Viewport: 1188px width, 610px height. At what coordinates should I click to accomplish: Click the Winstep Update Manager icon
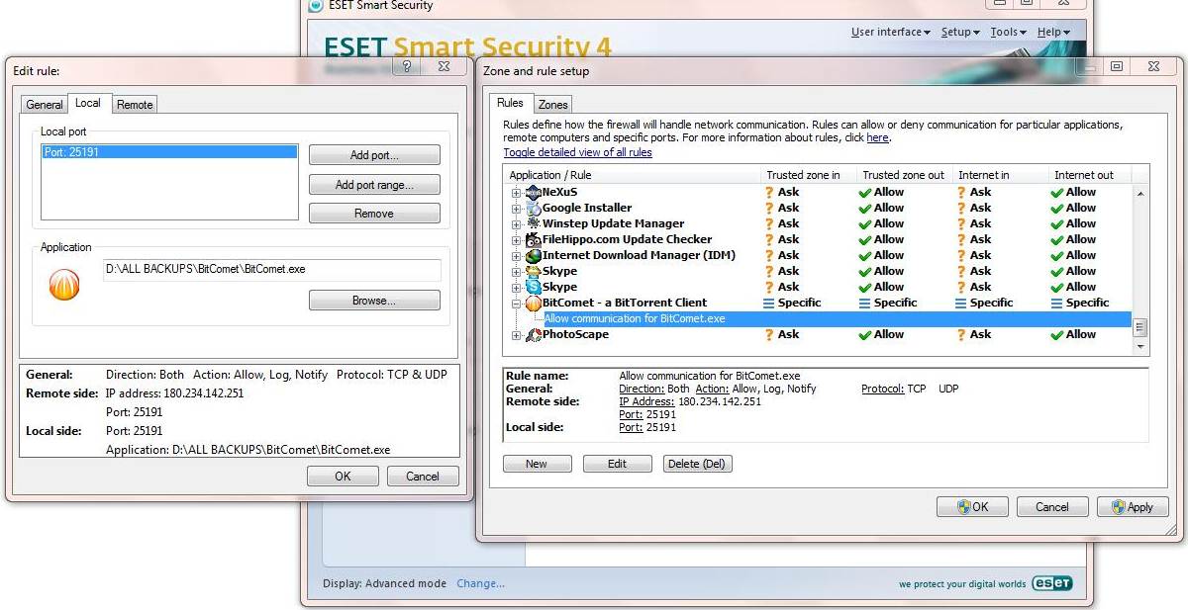tap(534, 223)
